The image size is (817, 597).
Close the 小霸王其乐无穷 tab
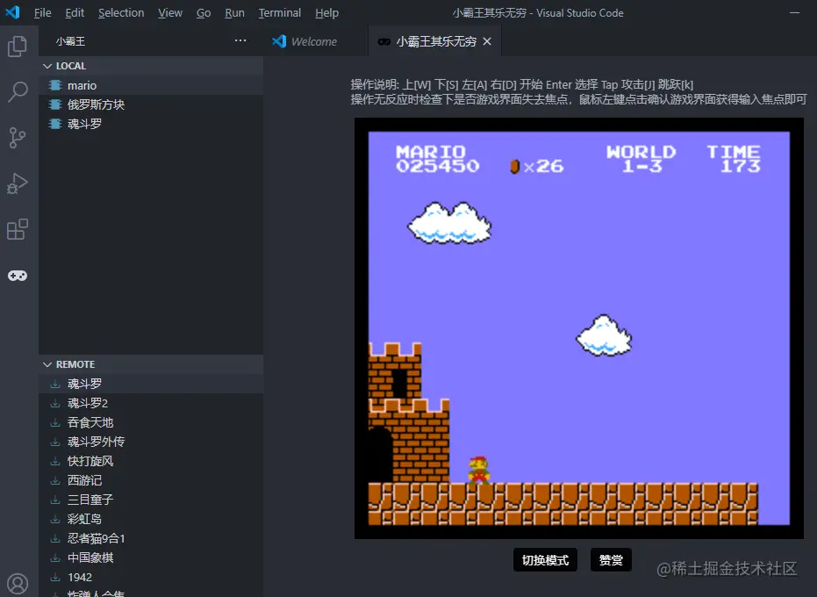(487, 41)
